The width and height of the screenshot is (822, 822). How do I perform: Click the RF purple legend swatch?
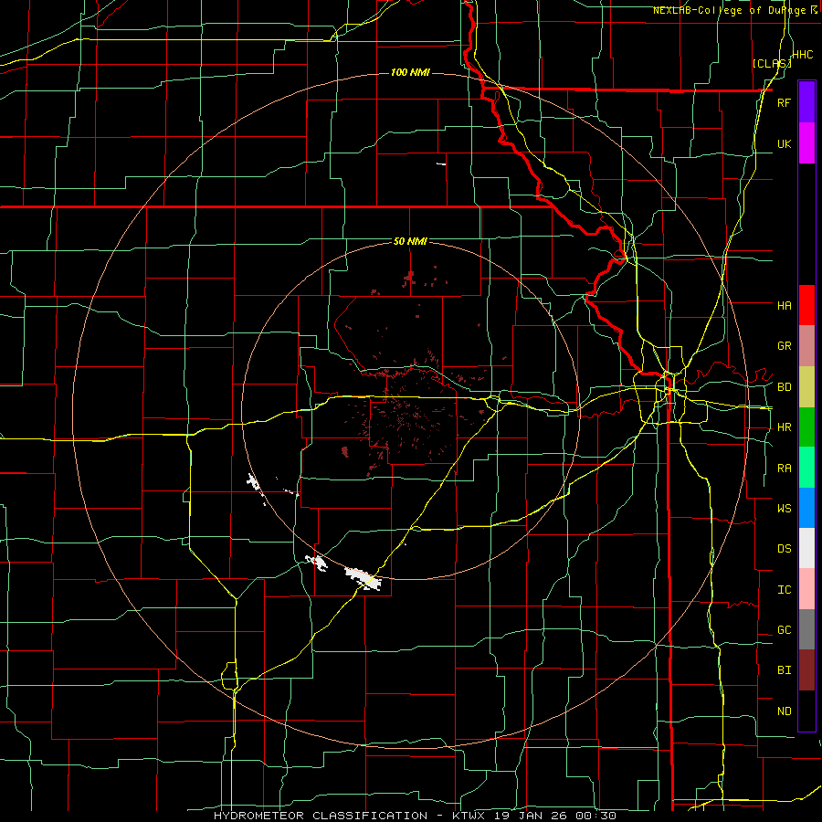(x=806, y=102)
